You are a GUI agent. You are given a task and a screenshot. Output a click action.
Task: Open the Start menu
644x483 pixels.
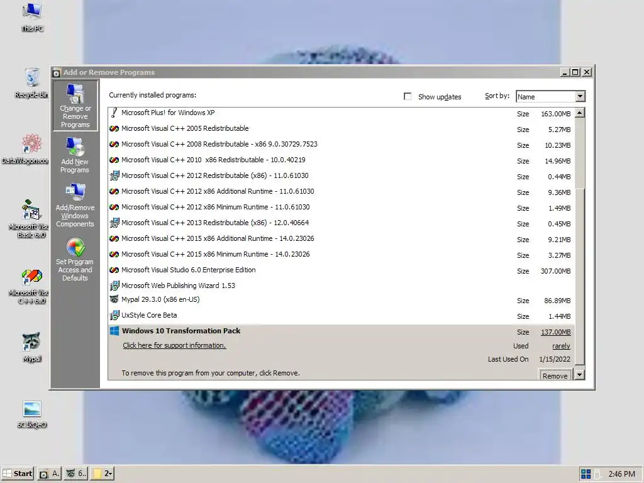(x=17, y=474)
